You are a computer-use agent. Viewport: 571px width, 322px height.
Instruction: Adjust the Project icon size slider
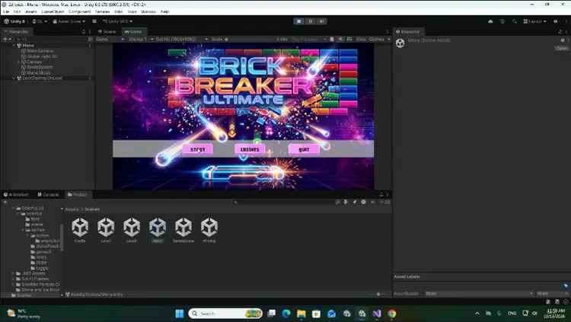(378, 294)
